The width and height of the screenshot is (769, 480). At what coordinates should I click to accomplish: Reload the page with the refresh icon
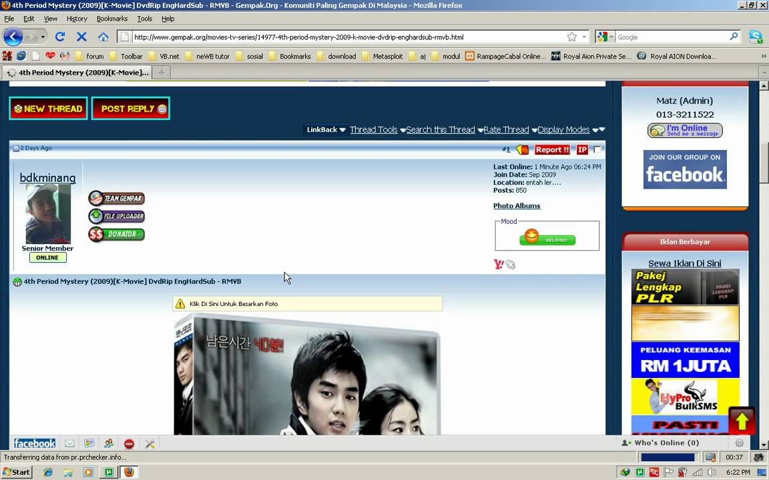pyautogui.click(x=60, y=37)
